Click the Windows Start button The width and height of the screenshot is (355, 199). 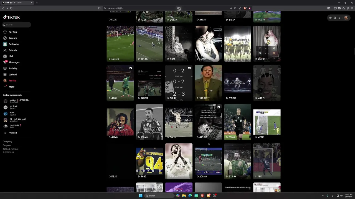pos(141,196)
